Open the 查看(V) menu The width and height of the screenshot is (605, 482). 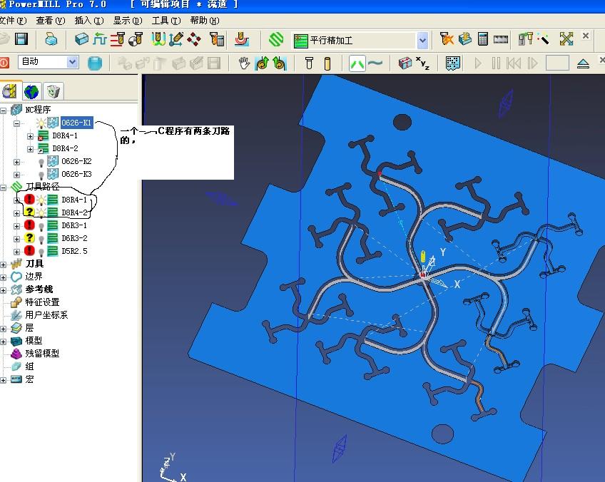51,21
